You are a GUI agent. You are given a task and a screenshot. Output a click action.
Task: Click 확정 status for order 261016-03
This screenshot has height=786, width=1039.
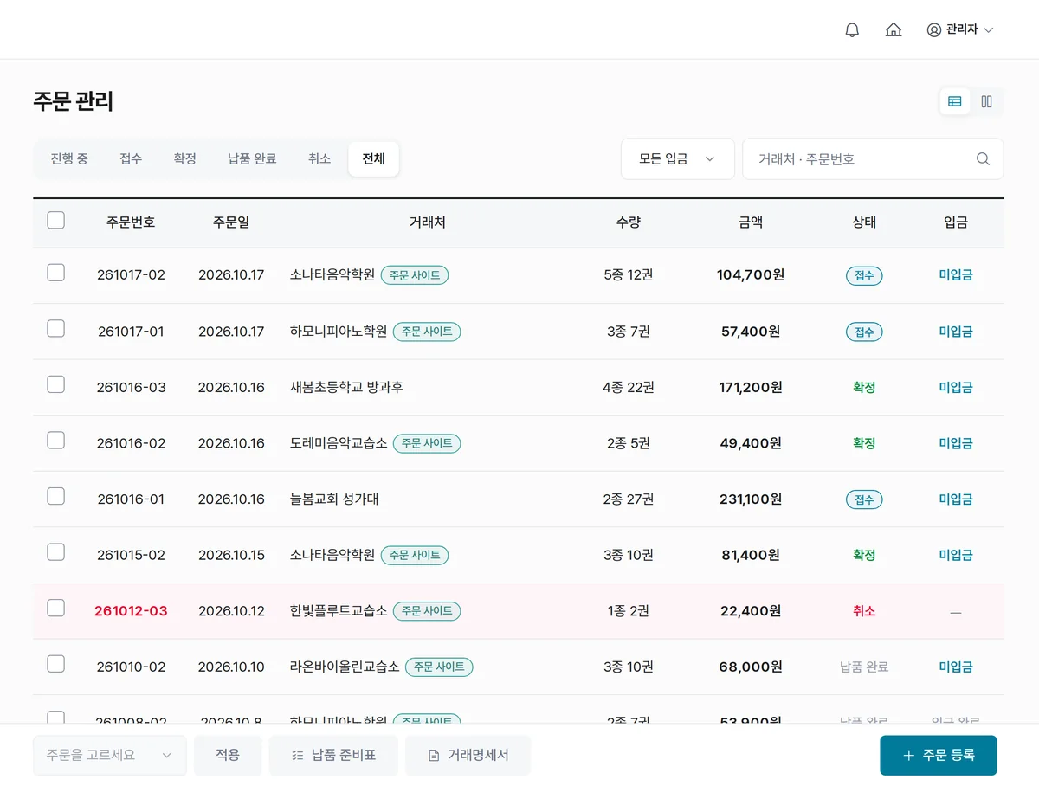coord(864,388)
